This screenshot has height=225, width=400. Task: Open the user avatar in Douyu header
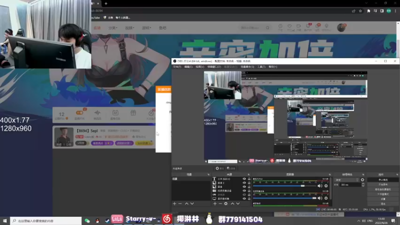click(341, 27)
